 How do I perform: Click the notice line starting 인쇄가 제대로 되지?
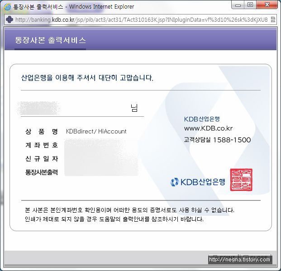click(x=114, y=219)
